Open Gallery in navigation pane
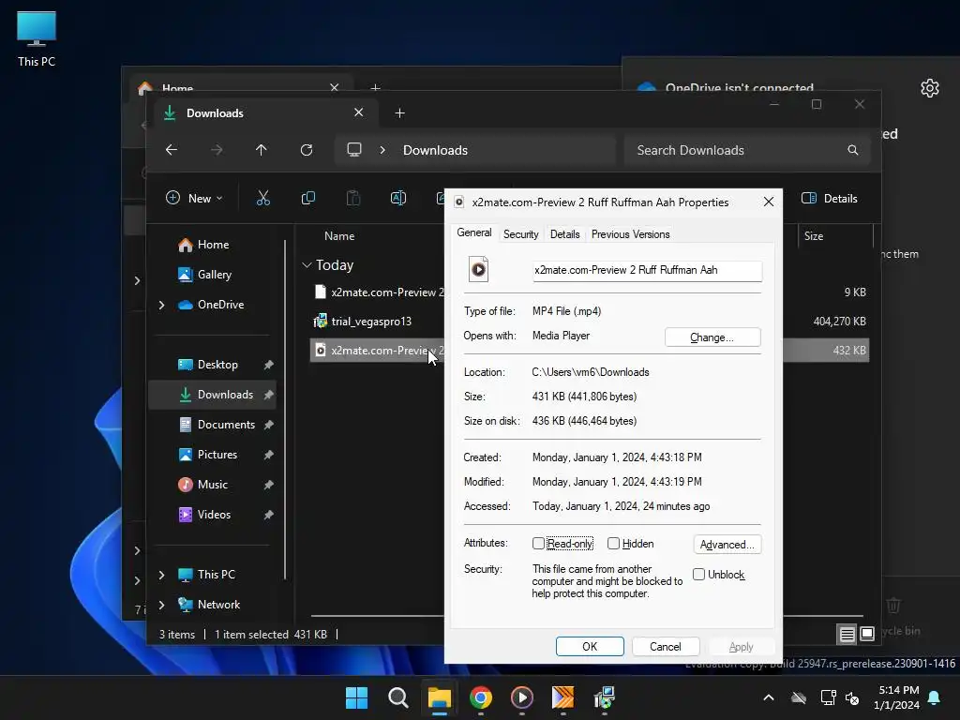This screenshot has width=960, height=720. click(x=214, y=275)
